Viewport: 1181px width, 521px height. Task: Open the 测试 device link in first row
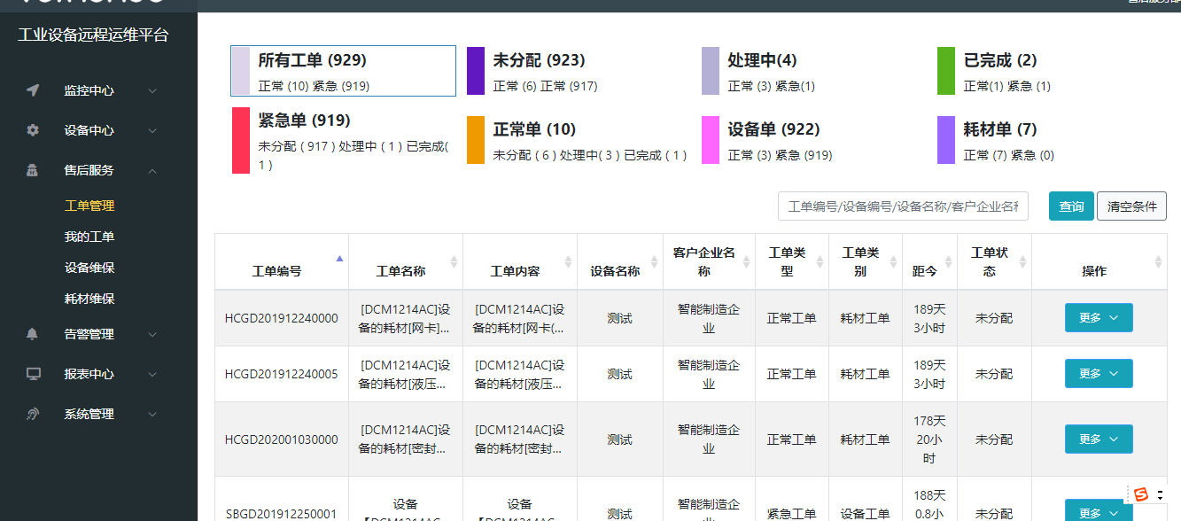coord(620,318)
